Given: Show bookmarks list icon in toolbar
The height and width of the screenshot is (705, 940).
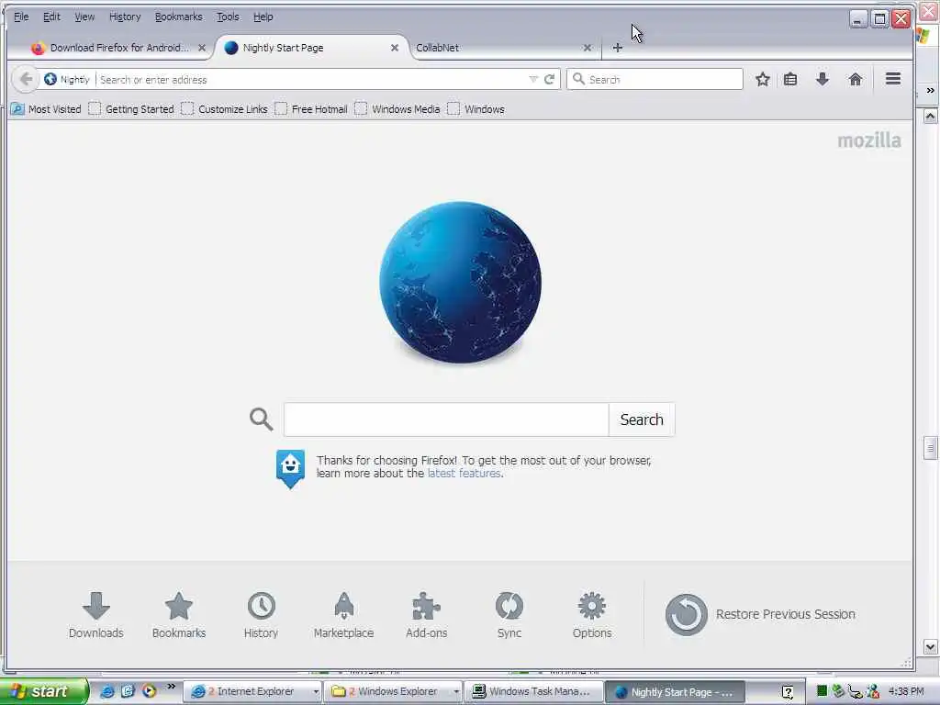Looking at the screenshot, I should [x=790, y=79].
